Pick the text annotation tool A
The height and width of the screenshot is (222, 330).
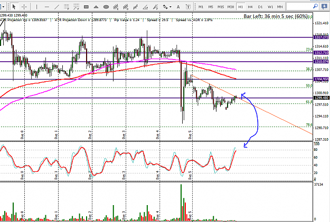point(178,7)
